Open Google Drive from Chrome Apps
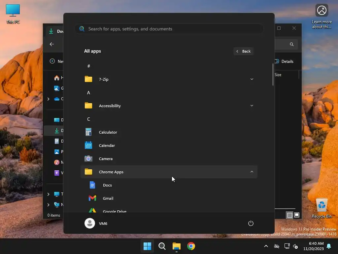The width and height of the screenshot is (338, 254). click(169, 209)
